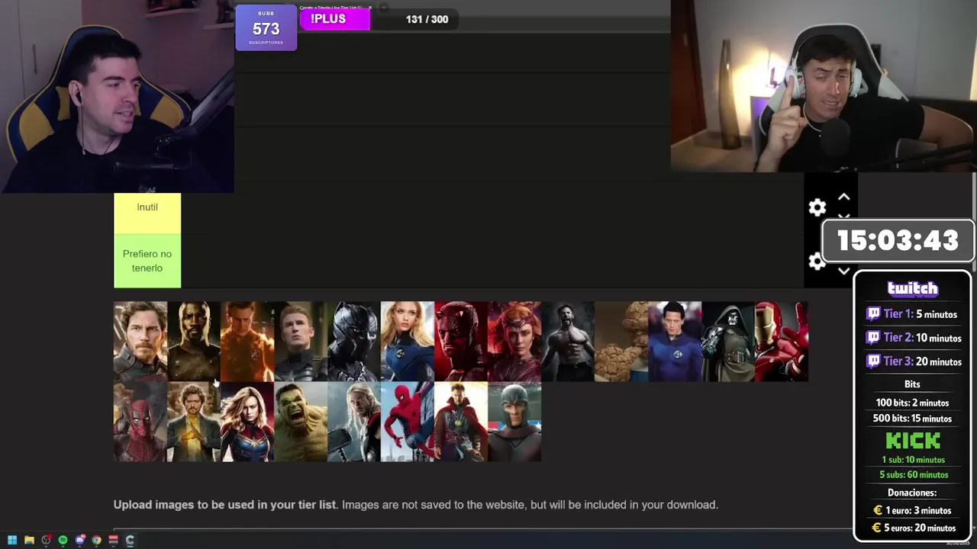Screen dimensions: 977x549
Task: Pick the Iron Man image
Action: [782, 342]
